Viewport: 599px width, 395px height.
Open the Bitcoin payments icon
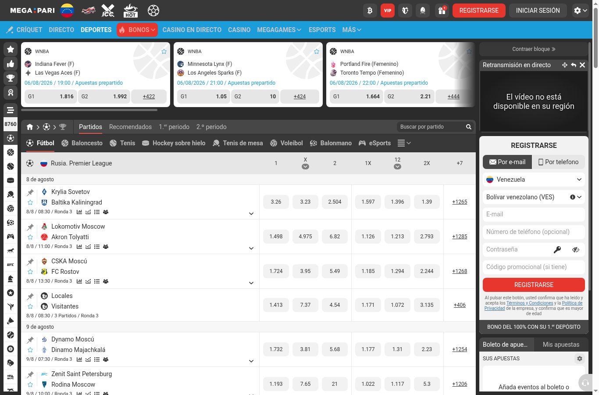[370, 11]
